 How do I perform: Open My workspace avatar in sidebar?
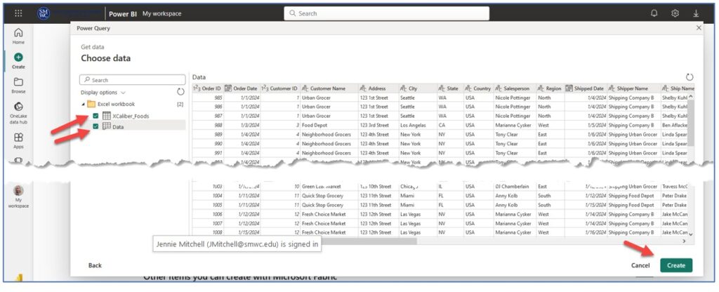18,197
